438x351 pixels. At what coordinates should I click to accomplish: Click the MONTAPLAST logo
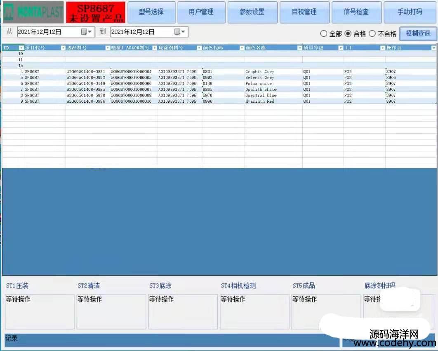pyautogui.click(x=33, y=12)
